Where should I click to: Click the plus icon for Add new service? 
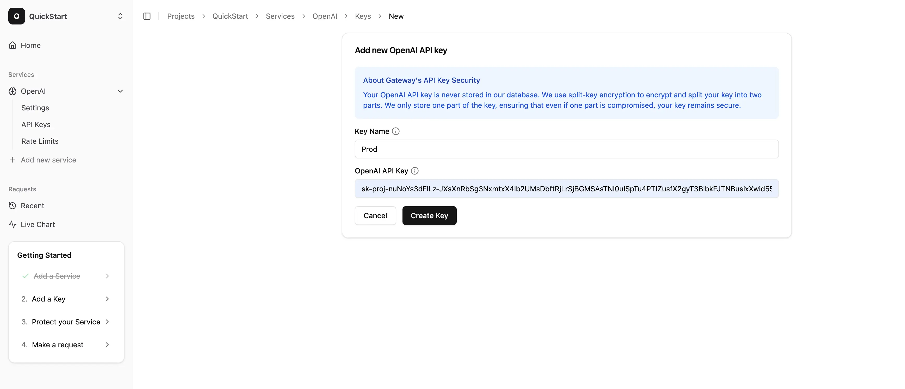pos(13,160)
